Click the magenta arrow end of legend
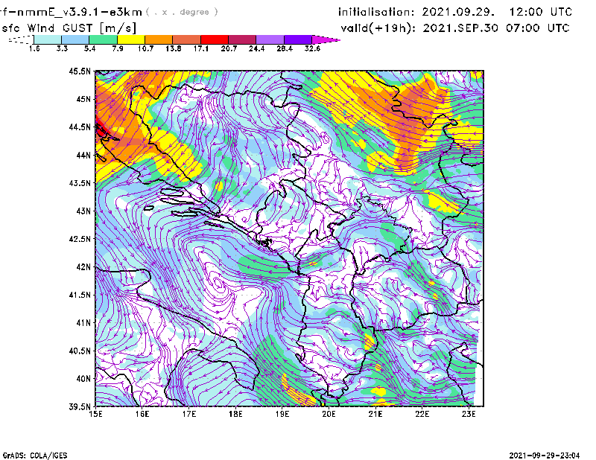Image resolution: width=596 pixels, height=460 pixels. (x=326, y=39)
